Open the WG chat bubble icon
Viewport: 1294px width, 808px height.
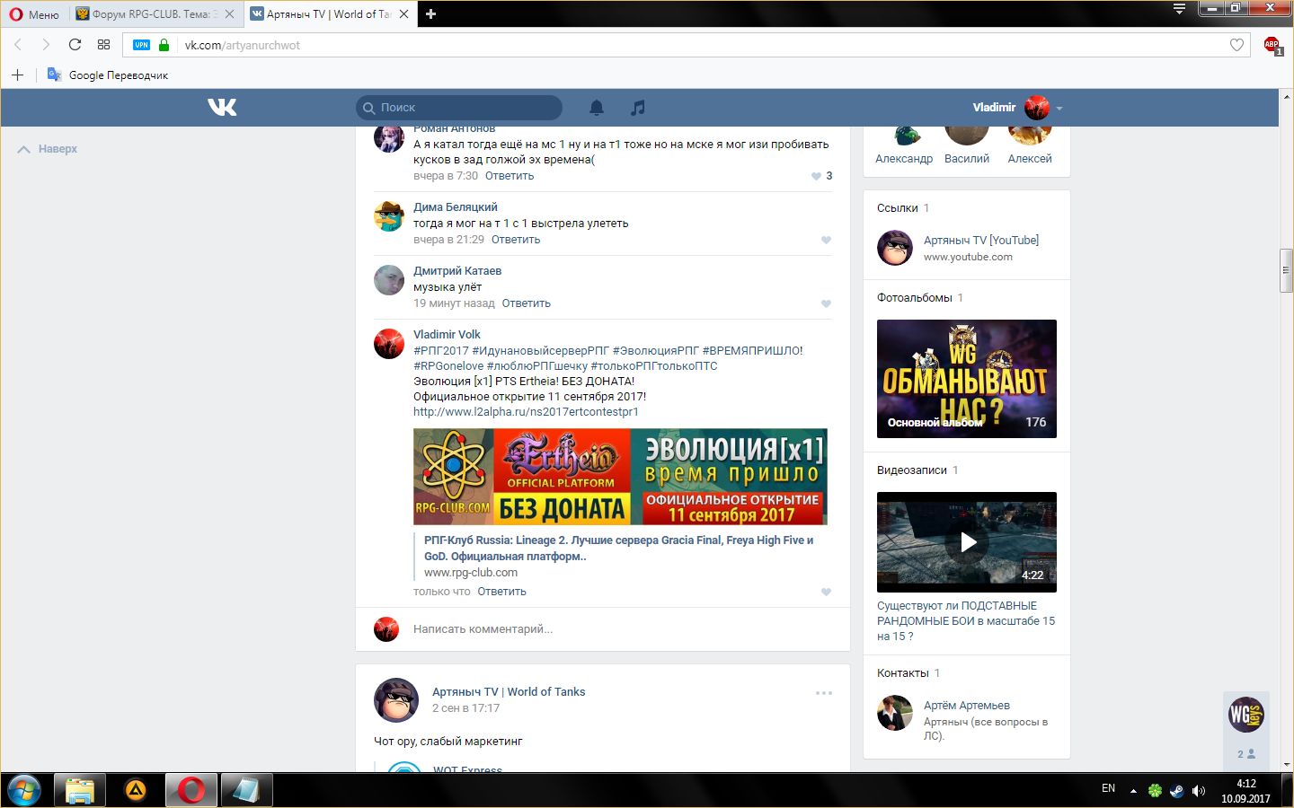(1246, 715)
